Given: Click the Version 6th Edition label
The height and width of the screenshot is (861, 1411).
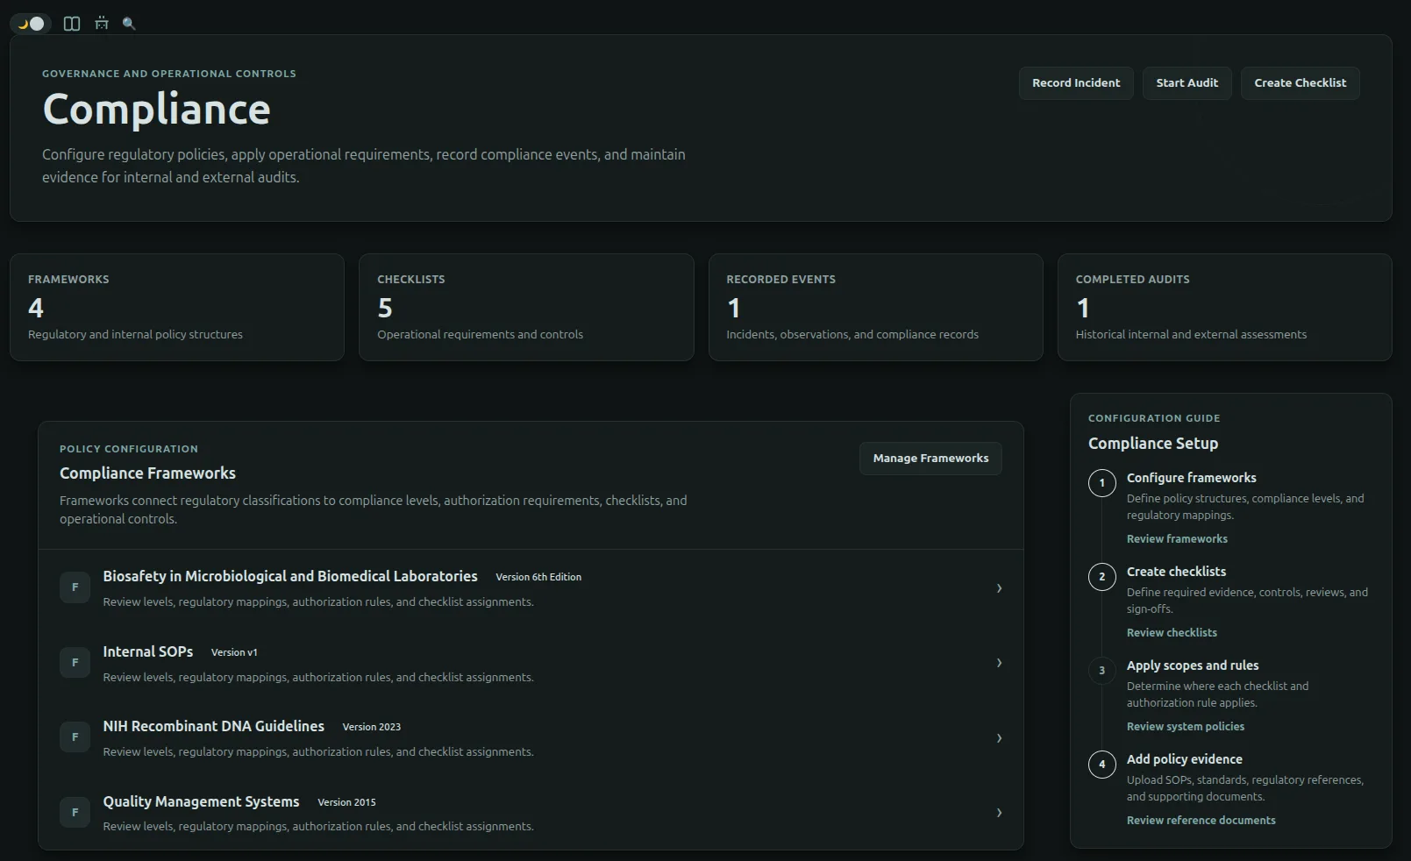Looking at the screenshot, I should (538, 577).
